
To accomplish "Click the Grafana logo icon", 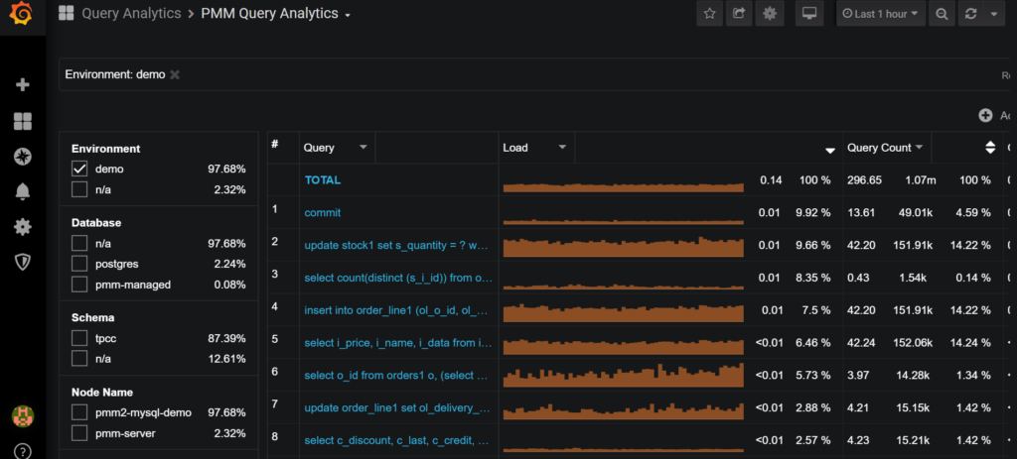I will tap(23, 18).
